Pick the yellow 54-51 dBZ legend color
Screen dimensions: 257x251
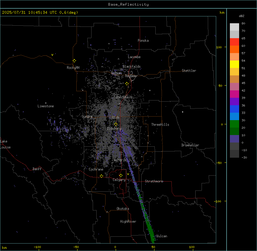pos(234,64)
